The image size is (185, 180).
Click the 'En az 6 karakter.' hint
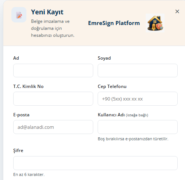coord(29,174)
